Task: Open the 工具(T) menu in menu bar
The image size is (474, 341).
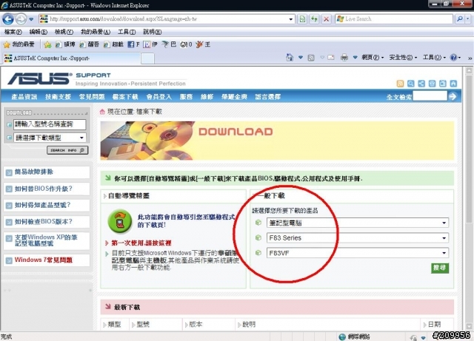Action: point(127,32)
